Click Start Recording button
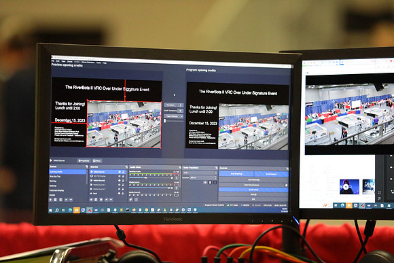The width and height of the screenshot is (394, 263). pyautogui.click(x=253, y=180)
